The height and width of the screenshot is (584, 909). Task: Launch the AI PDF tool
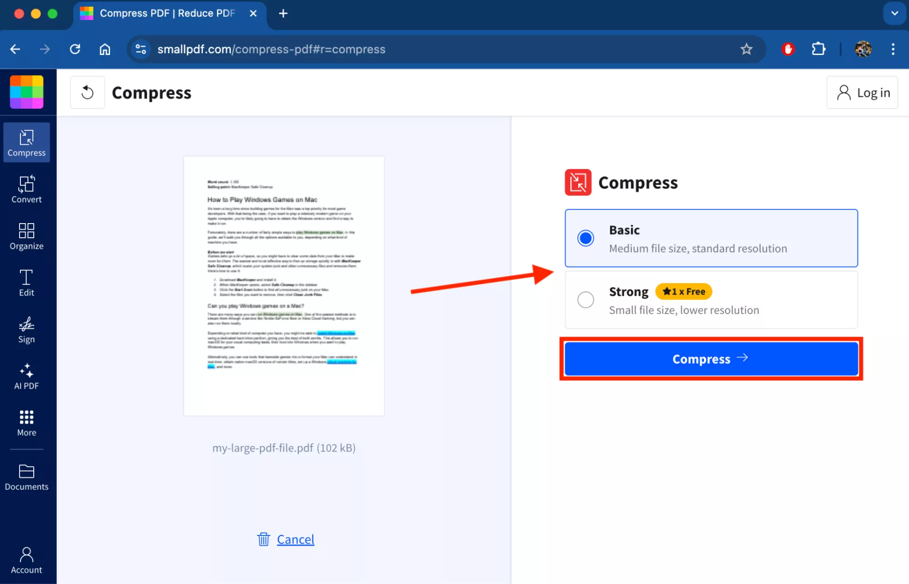pyautogui.click(x=26, y=376)
